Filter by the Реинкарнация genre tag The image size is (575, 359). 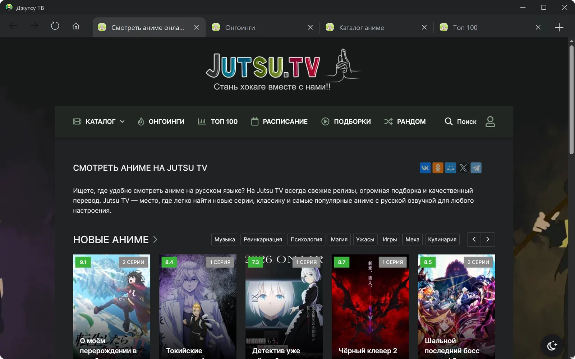[263, 239]
